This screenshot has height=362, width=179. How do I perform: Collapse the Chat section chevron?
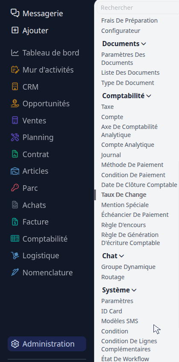[121, 256]
